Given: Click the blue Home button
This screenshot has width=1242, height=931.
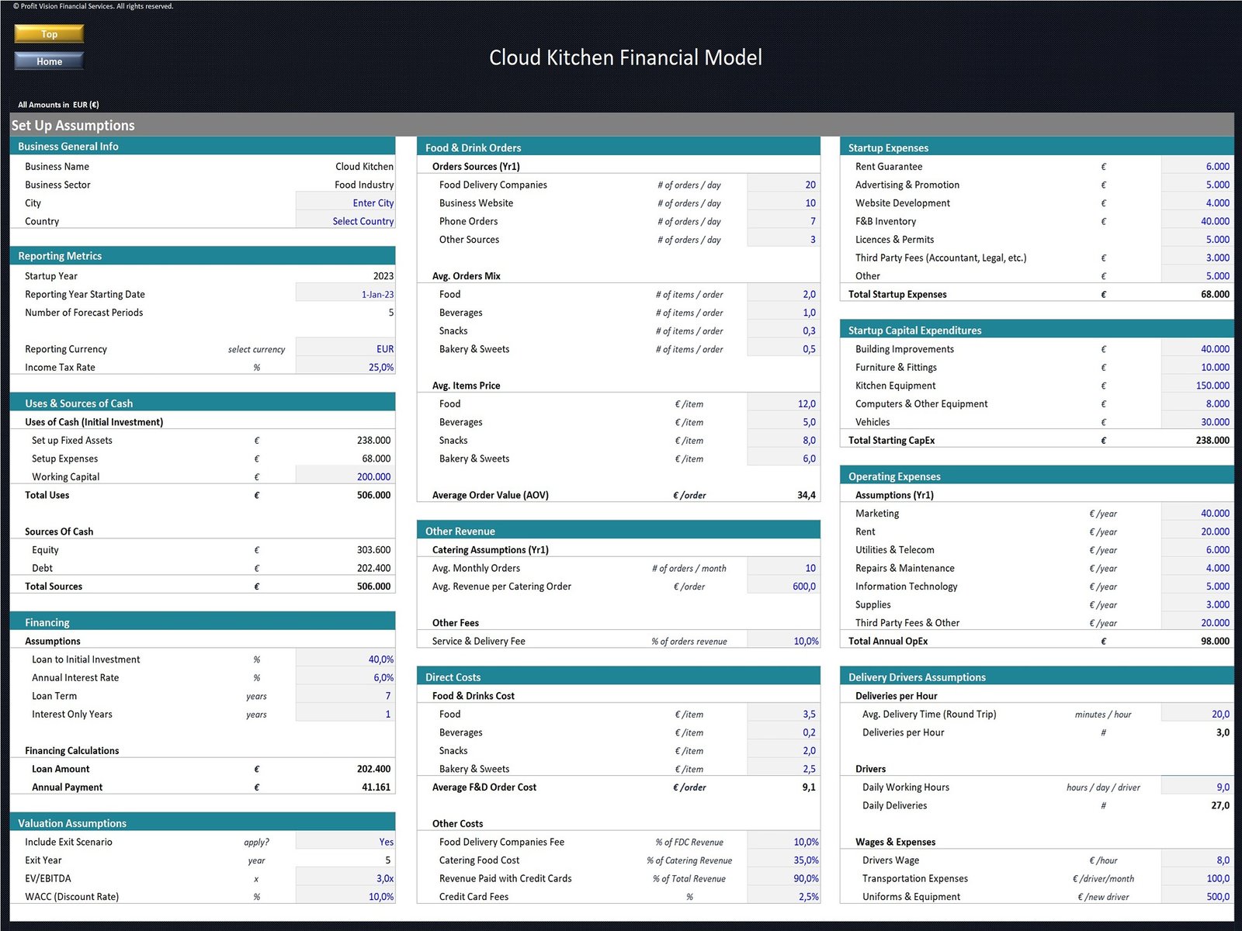Looking at the screenshot, I should pyautogui.click(x=49, y=61).
